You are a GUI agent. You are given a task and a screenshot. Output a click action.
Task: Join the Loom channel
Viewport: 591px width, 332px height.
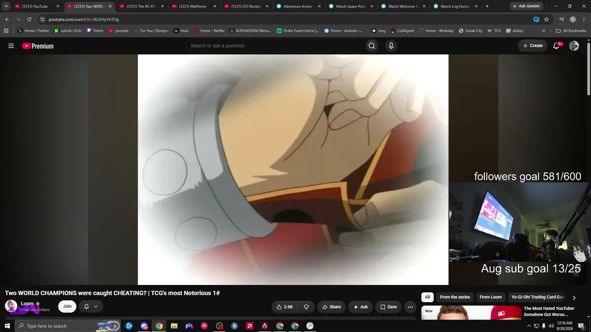pos(67,307)
